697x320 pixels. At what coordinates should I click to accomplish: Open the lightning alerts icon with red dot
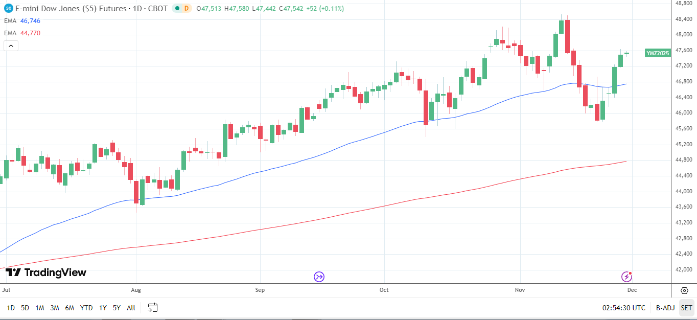pos(626,277)
